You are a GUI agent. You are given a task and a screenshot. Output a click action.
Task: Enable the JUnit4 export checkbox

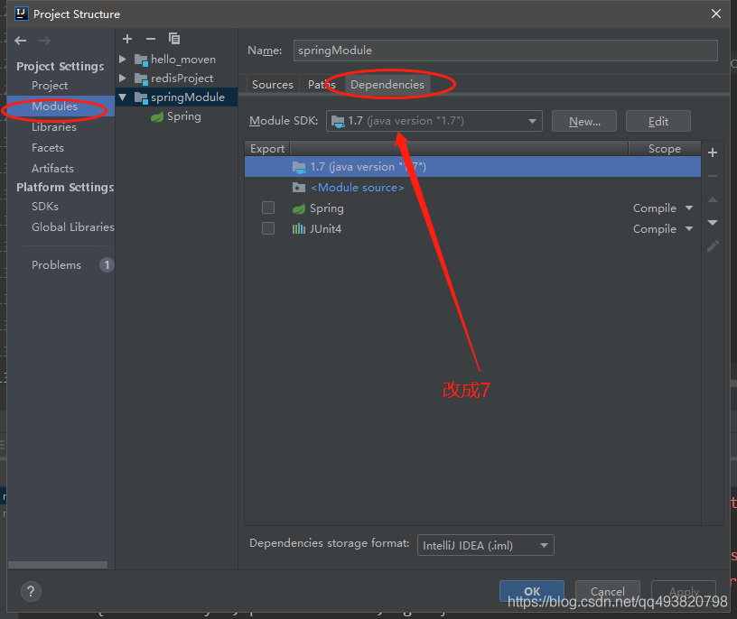[x=268, y=229]
